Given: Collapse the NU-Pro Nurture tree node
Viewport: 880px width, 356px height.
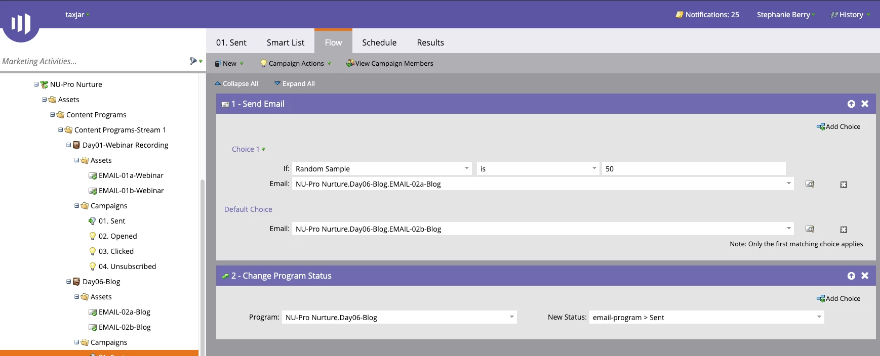Looking at the screenshot, I should click(x=36, y=84).
